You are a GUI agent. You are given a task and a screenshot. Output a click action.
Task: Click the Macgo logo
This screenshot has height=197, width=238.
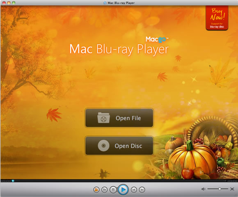click(157, 39)
